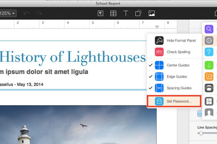Screen dimensions: 217x144
Task: Click the orange duplicate document icon
Action: pos(209,77)
